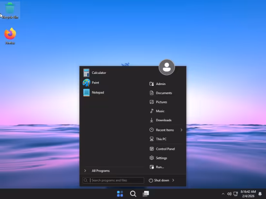The width and height of the screenshot is (266, 199).
Task: Expand the Recent Items submenu arrow
Action: click(181, 130)
